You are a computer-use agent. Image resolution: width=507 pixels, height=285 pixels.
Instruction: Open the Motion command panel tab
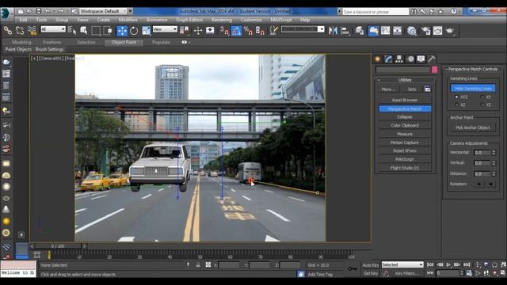coord(410,59)
